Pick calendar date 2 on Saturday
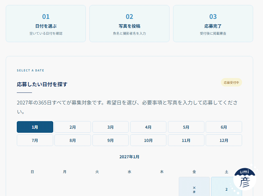263x196 pixels. point(227,187)
